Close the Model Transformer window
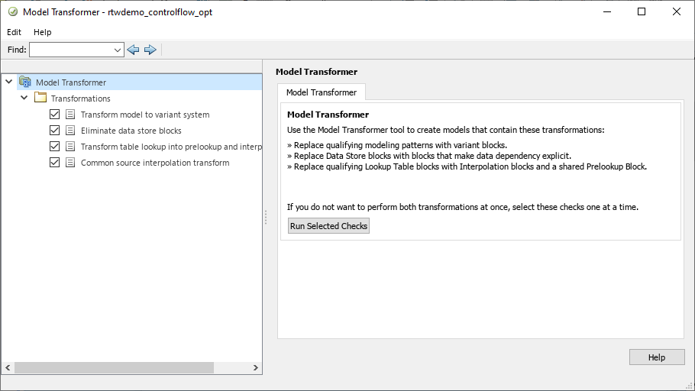695x391 pixels. point(677,11)
